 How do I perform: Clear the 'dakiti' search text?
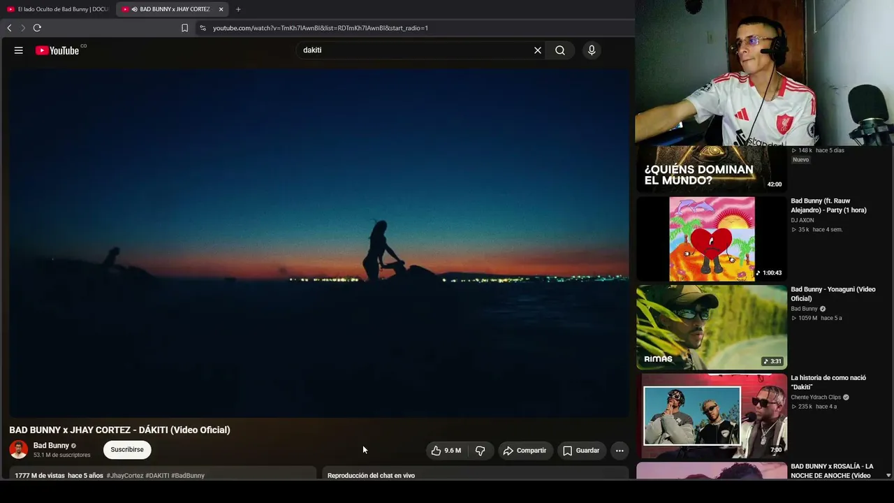pyautogui.click(x=538, y=50)
